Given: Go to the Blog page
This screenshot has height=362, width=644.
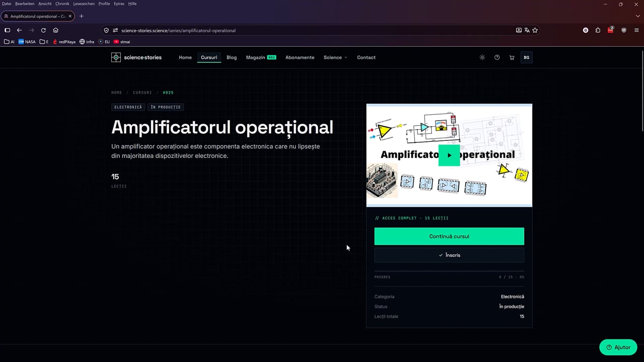Looking at the screenshot, I should point(231,57).
